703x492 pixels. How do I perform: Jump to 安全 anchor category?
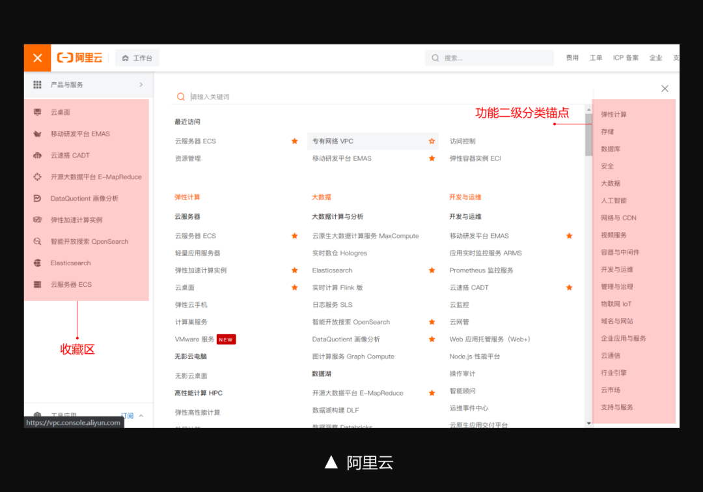click(607, 166)
